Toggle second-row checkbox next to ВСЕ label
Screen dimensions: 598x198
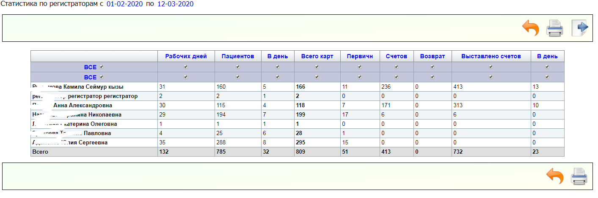point(101,77)
